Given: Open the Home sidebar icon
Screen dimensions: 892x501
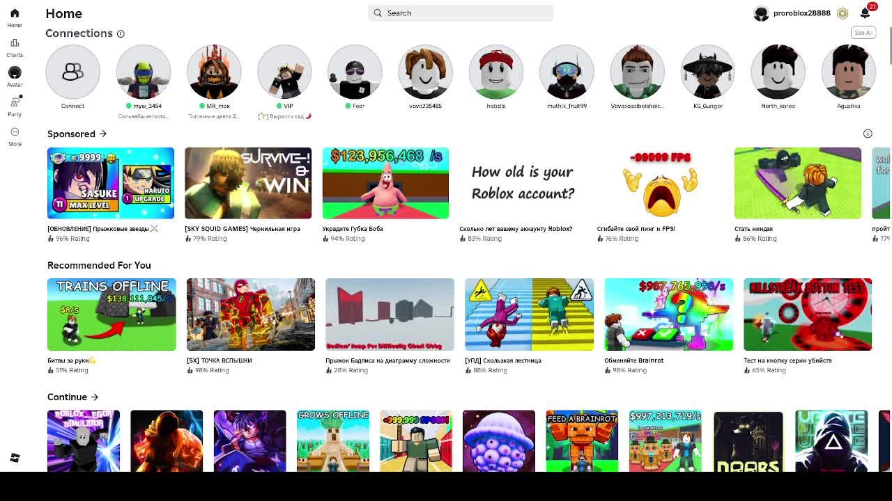Looking at the screenshot, I should 15,13.
